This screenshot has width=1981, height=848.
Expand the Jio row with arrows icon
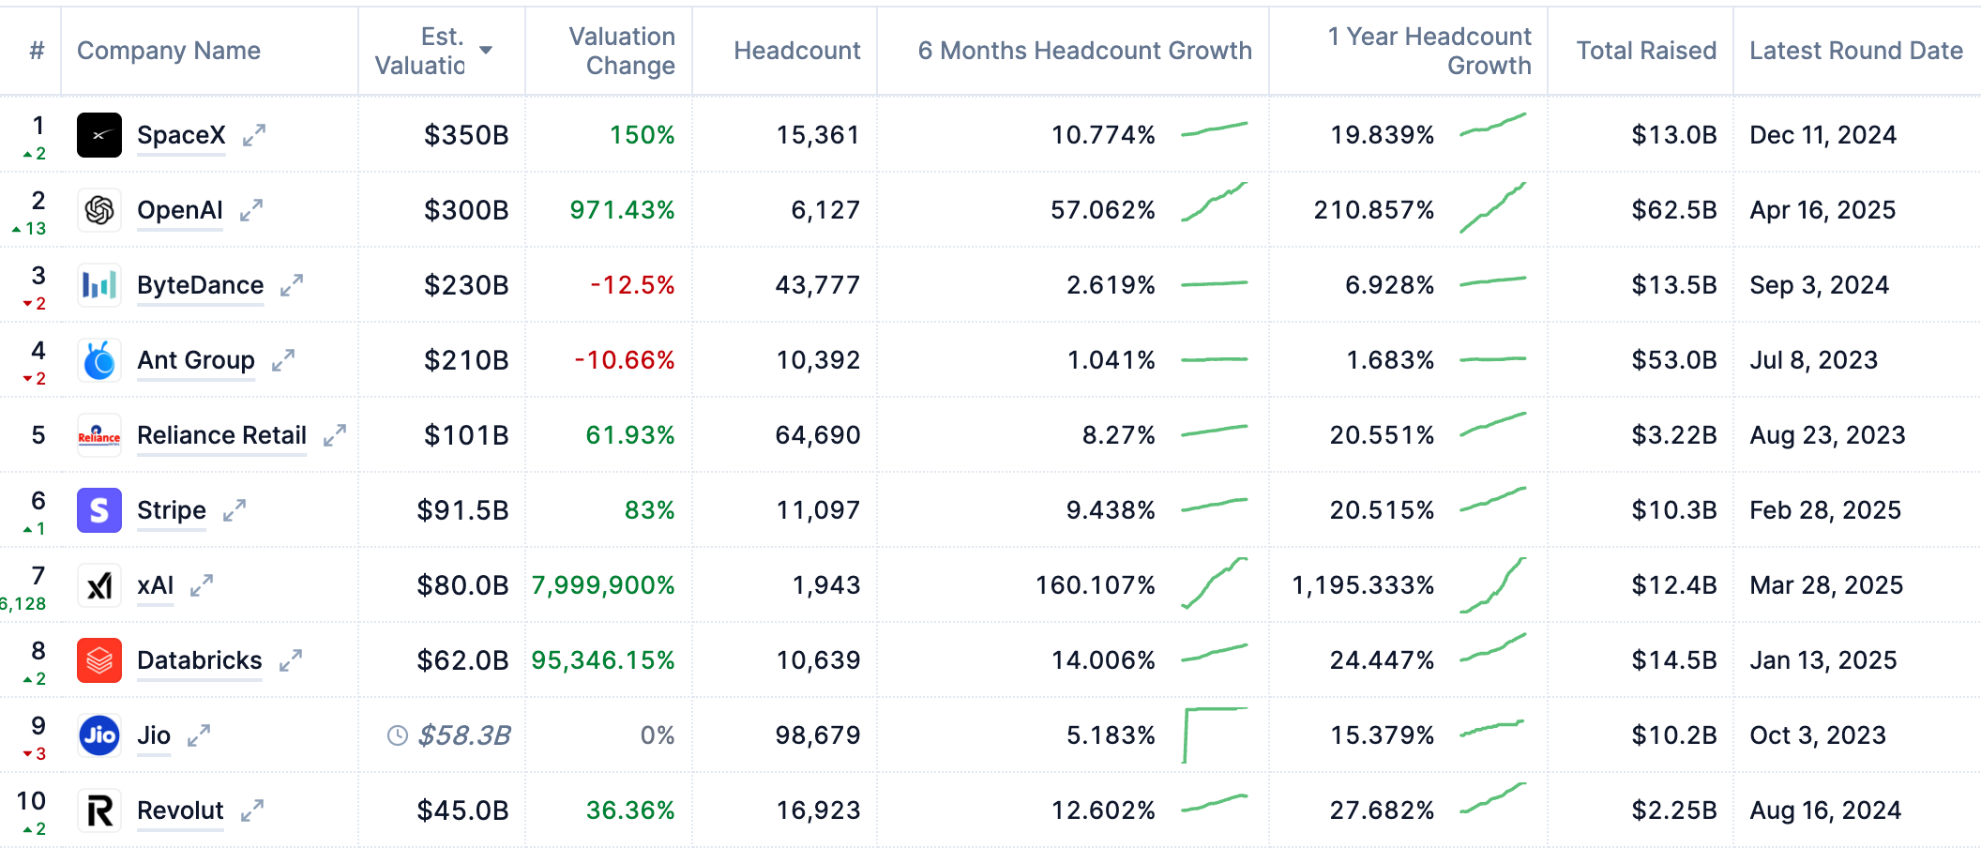199,735
